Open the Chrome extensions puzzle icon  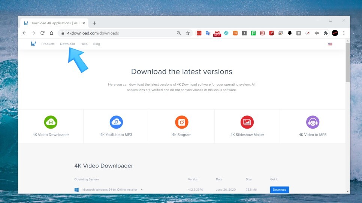(326, 33)
